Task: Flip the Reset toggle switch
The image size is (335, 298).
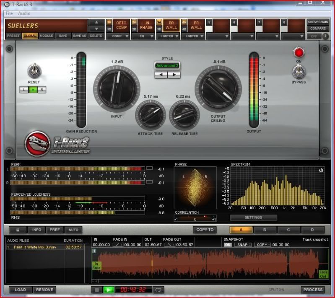Action: (x=34, y=71)
